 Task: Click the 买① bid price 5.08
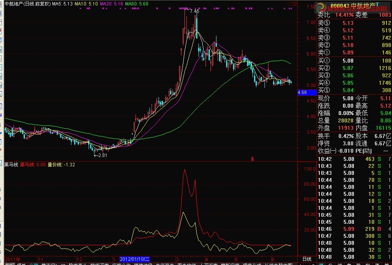[348, 60]
